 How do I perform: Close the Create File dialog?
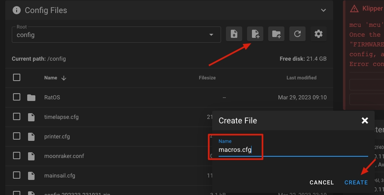pos(364,121)
